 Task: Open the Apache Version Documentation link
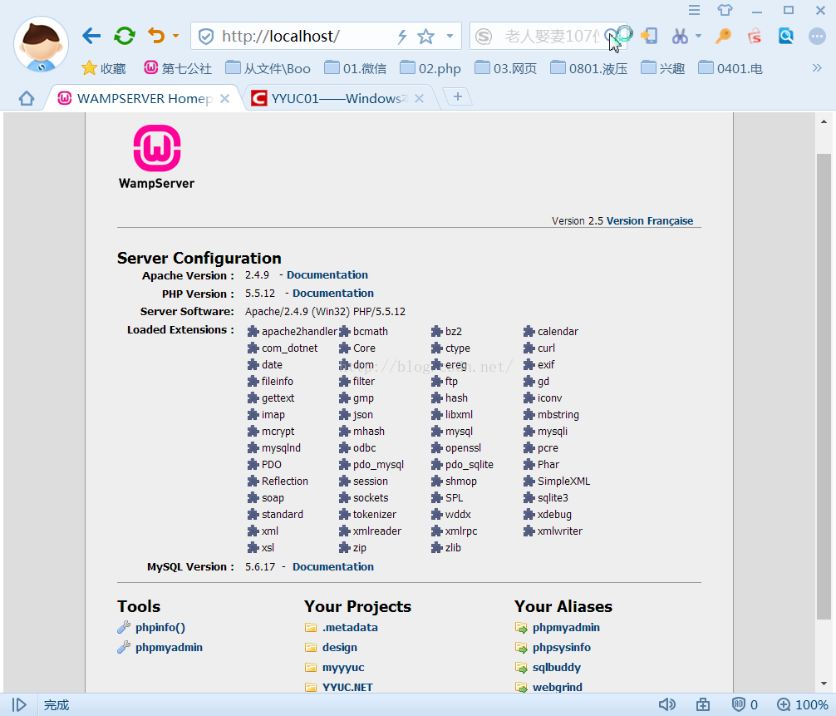(x=327, y=274)
